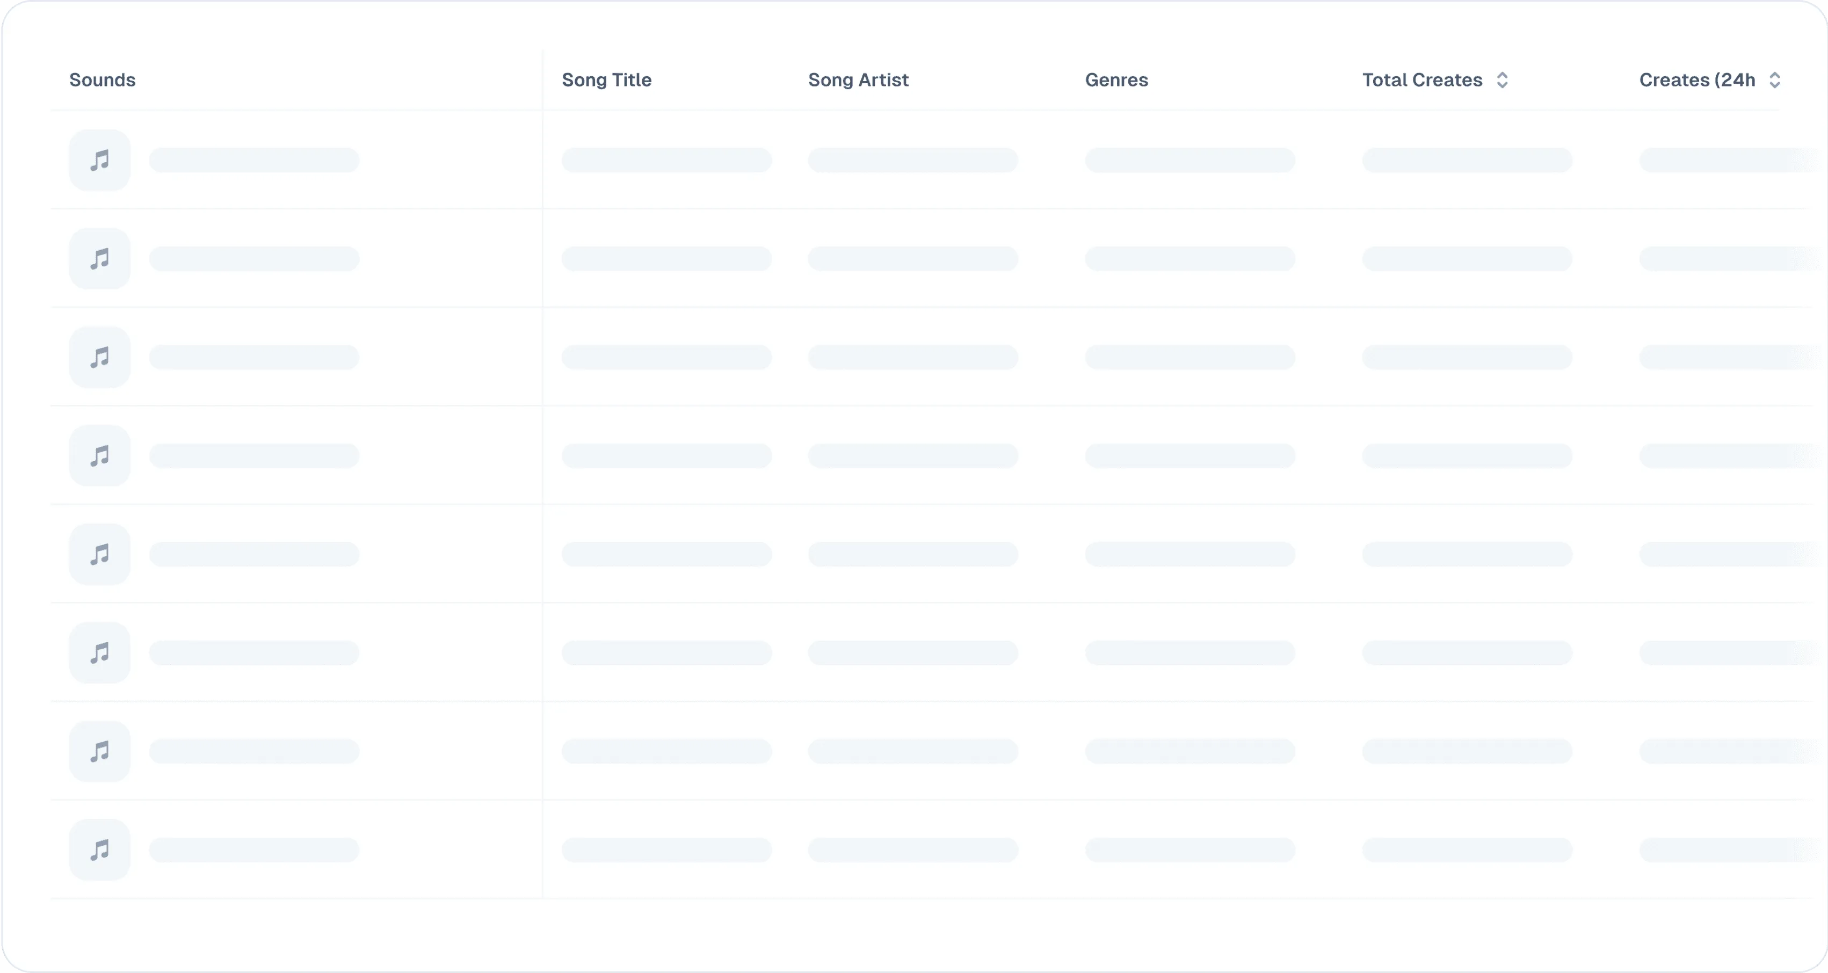Click the music note icon in the third row
The height and width of the screenshot is (973, 1828).
pyautogui.click(x=99, y=357)
